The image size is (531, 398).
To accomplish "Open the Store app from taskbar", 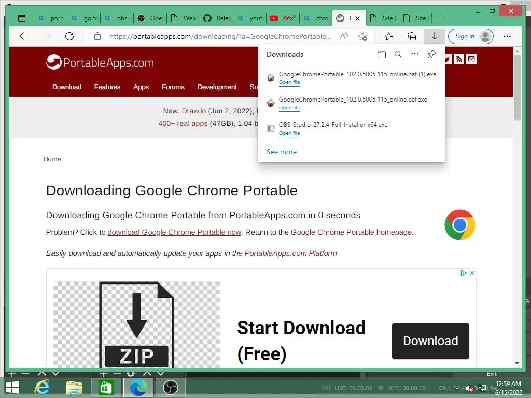I will 106,388.
